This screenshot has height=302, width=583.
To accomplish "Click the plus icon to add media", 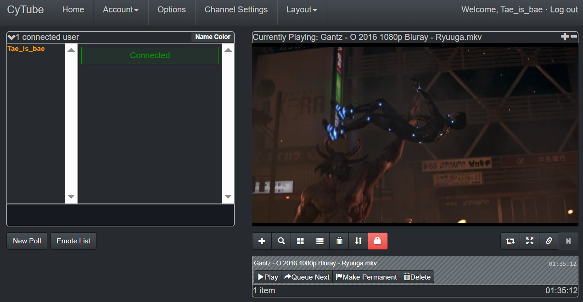I will click(262, 241).
